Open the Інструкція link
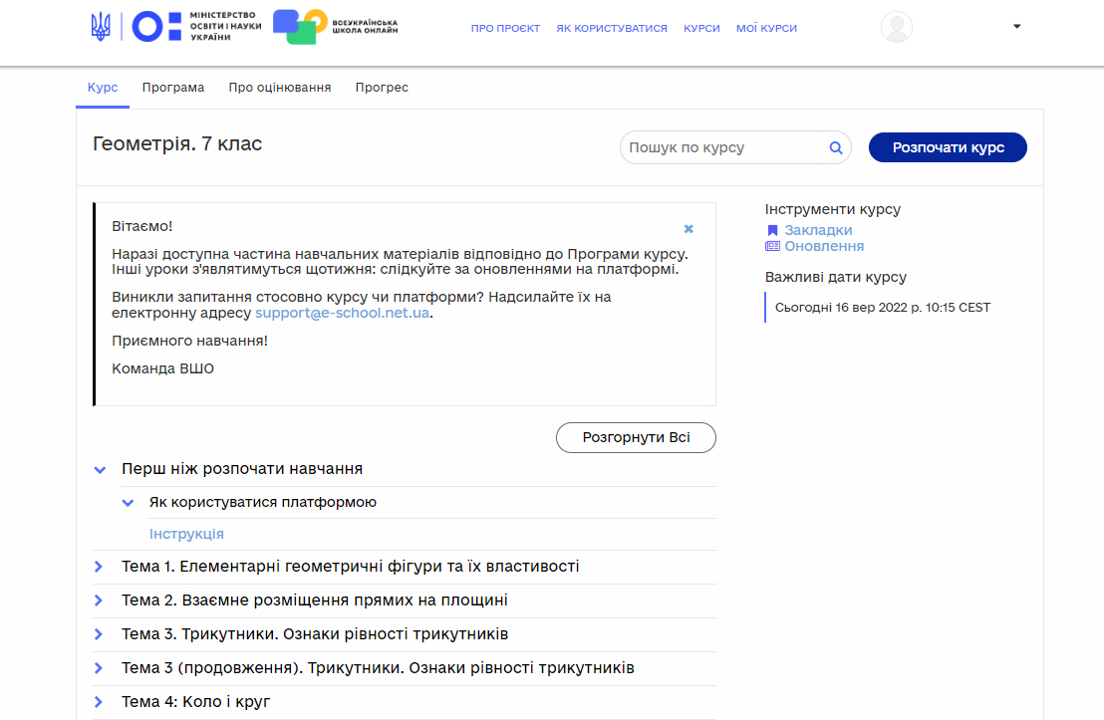The height and width of the screenshot is (720, 1104). click(186, 534)
